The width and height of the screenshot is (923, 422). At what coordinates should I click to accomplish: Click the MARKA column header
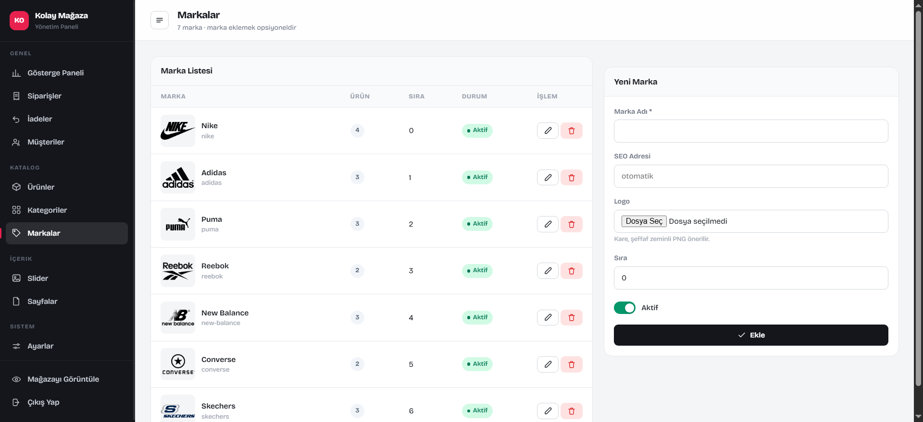173,96
